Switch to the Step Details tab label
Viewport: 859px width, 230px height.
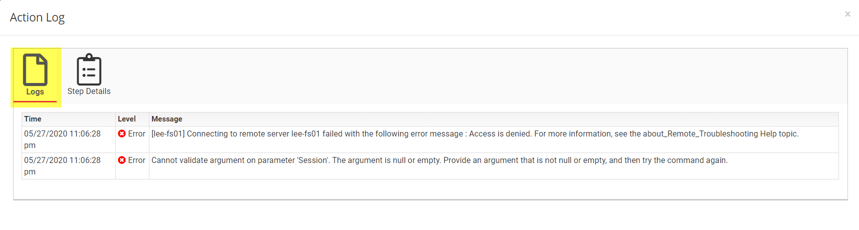(x=89, y=91)
